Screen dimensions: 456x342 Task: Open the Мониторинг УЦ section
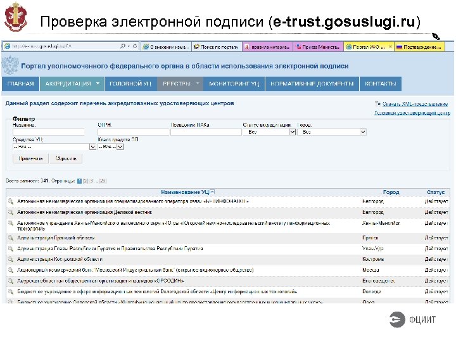tap(234, 84)
